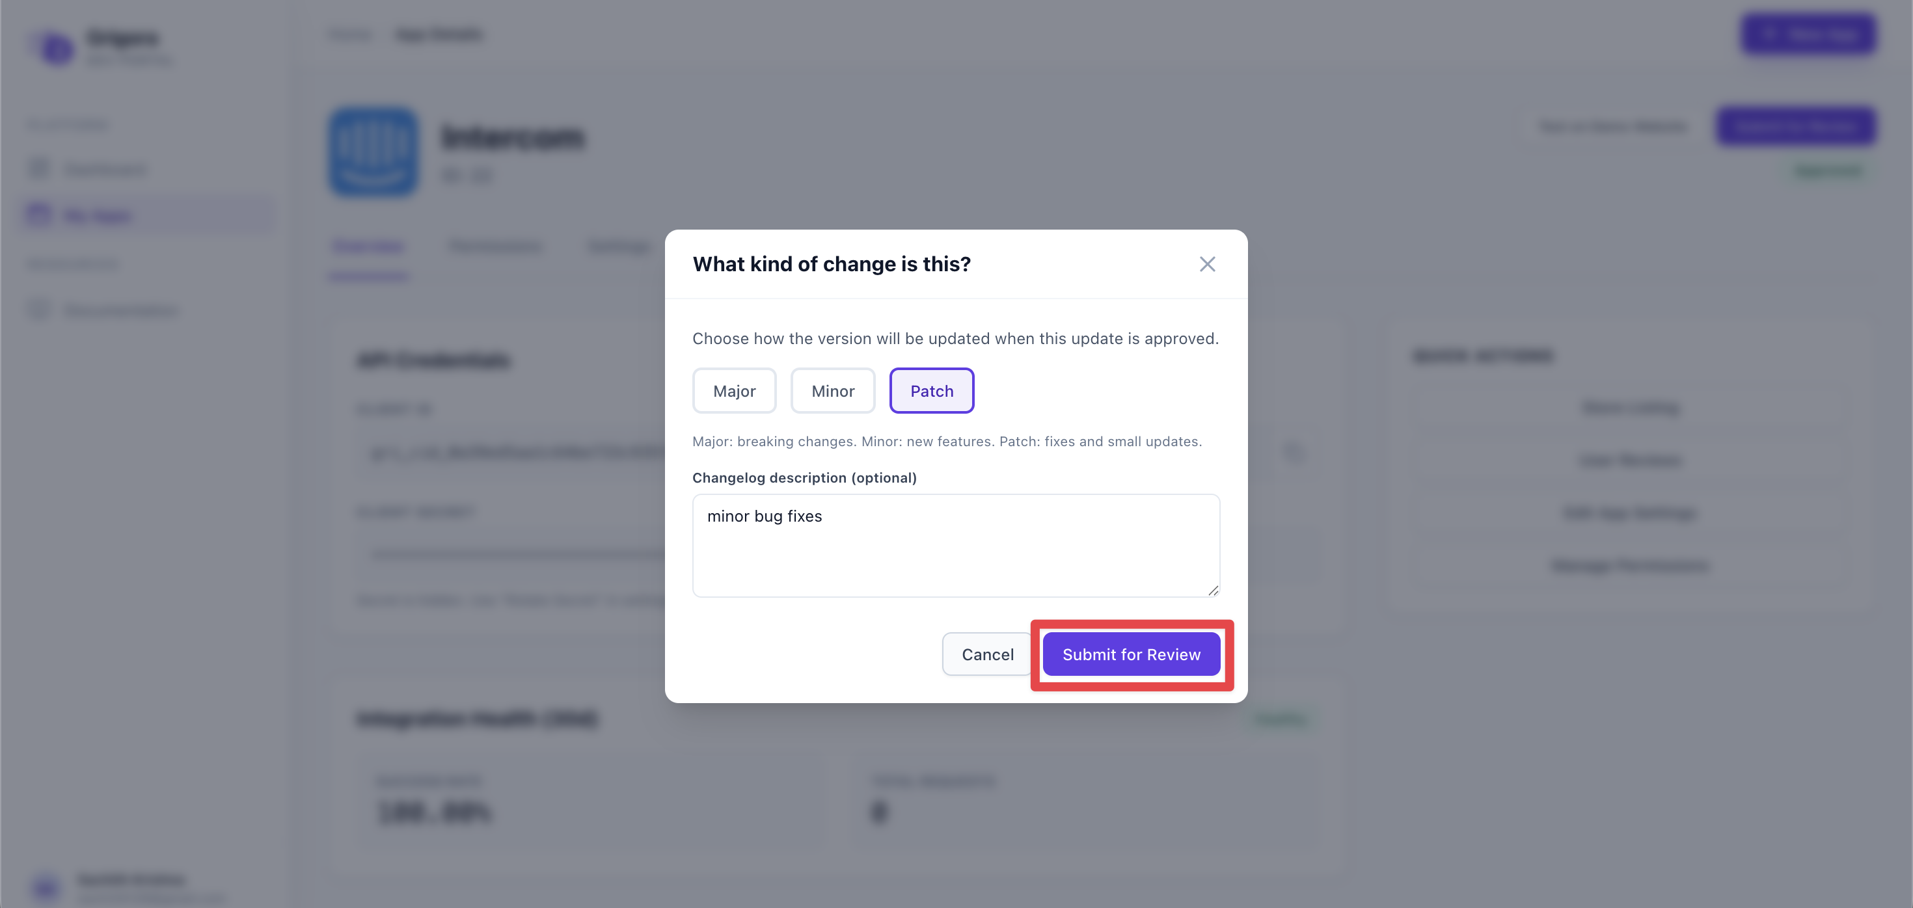Click inside the changelog description field
Screen dimensions: 1913x908
click(x=955, y=546)
